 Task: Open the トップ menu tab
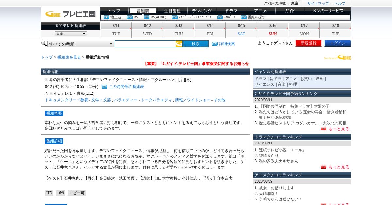tap(114, 11)
